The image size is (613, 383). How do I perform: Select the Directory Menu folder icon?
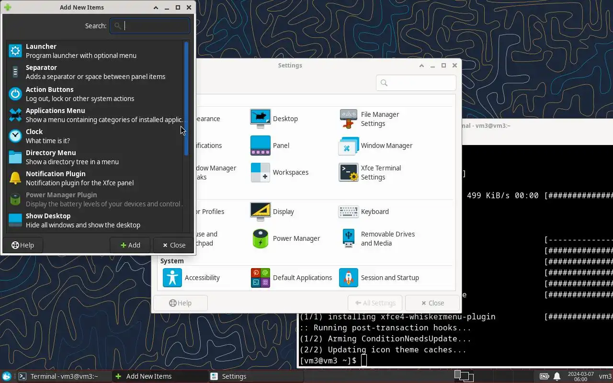[15, 157]
